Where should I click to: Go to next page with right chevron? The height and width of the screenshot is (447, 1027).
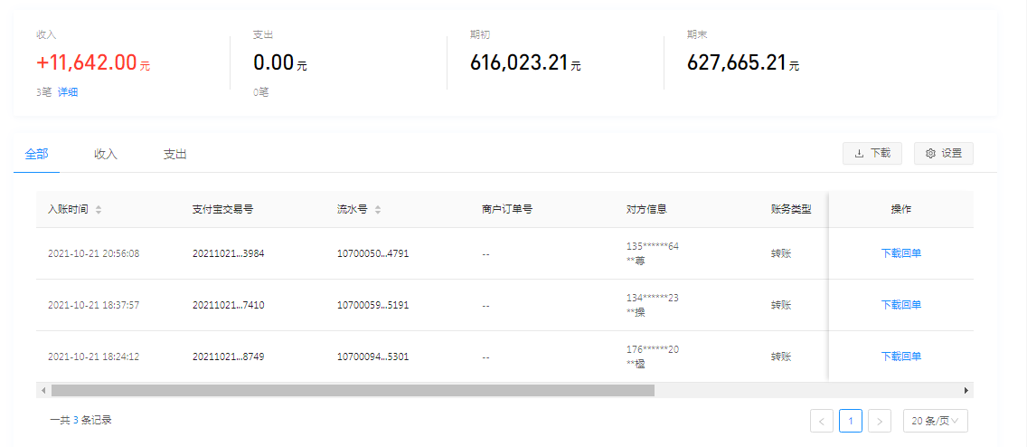[880, 421]
